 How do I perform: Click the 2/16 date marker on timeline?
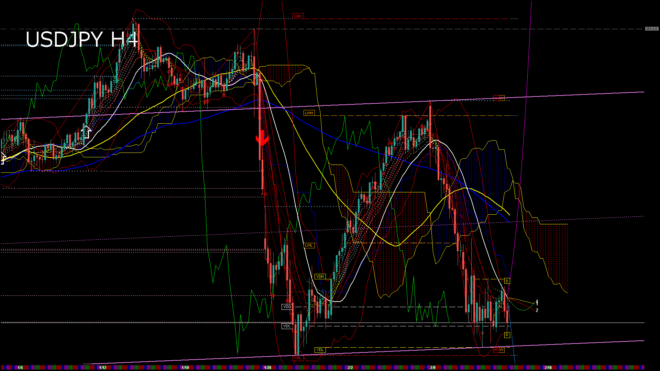tap(548, 368)
